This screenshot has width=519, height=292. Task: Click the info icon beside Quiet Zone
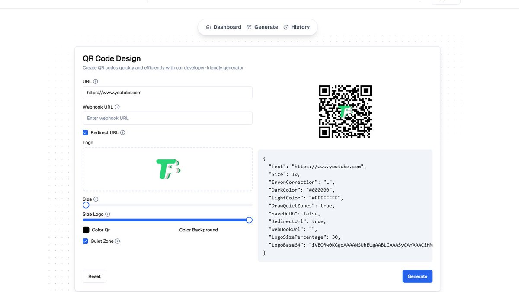[x=118, y=241]
